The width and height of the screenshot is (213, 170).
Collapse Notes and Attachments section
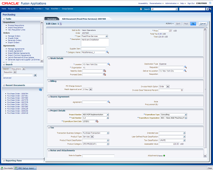(x=49, y=150)
